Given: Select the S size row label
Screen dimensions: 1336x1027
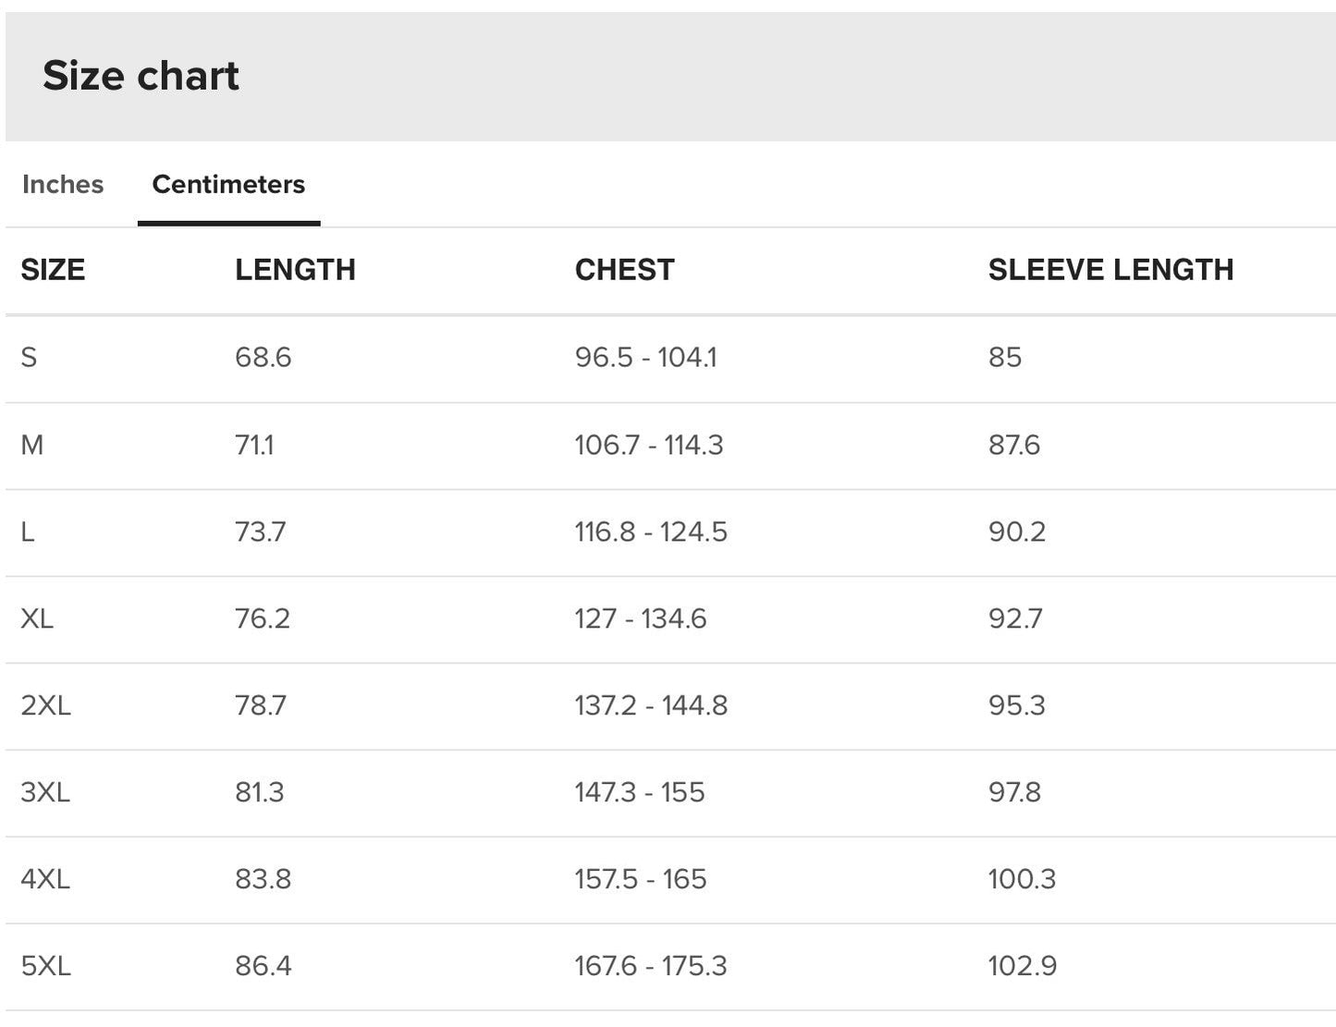Looking at the screenshot, I should 30,358.
